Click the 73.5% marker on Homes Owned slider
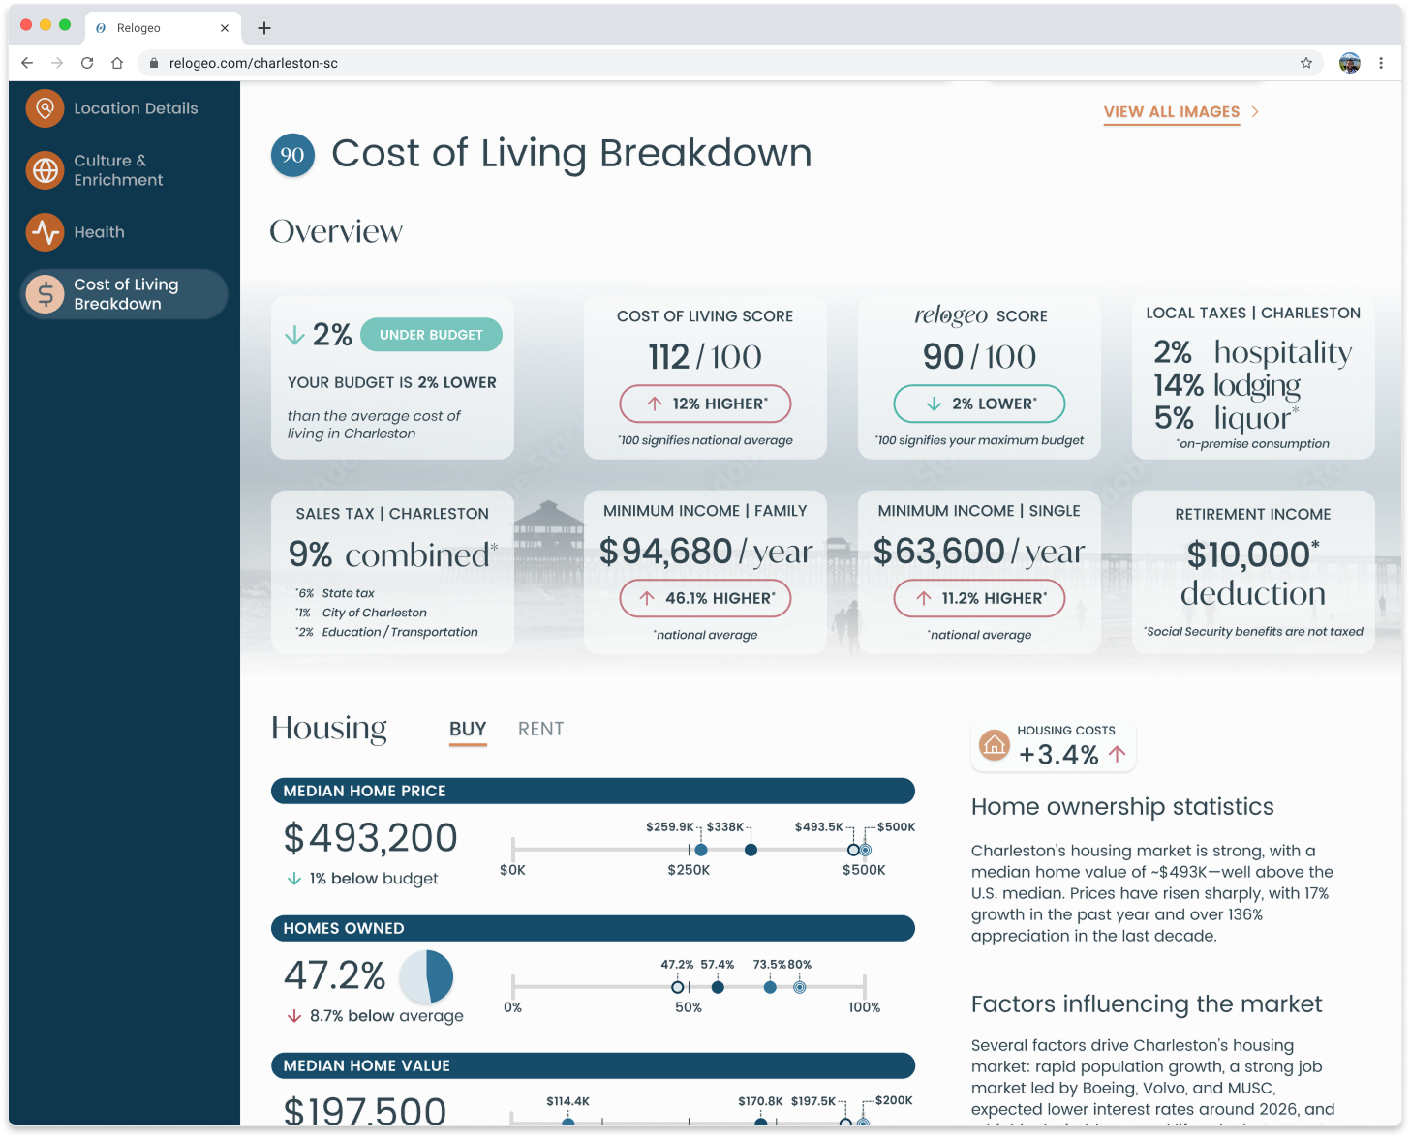Screen dimensions: 1410x1138 pos(770,987)
